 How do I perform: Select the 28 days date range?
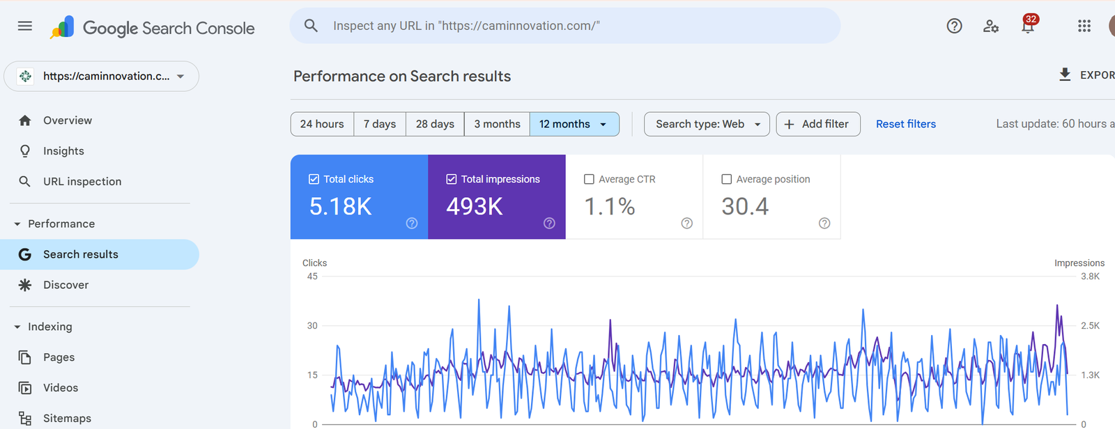[435, 124]
